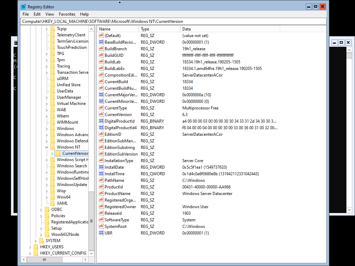Click the Wow6432Node folder icon
355x266 pixels.
pyautogui.click(x=47, y=234)
